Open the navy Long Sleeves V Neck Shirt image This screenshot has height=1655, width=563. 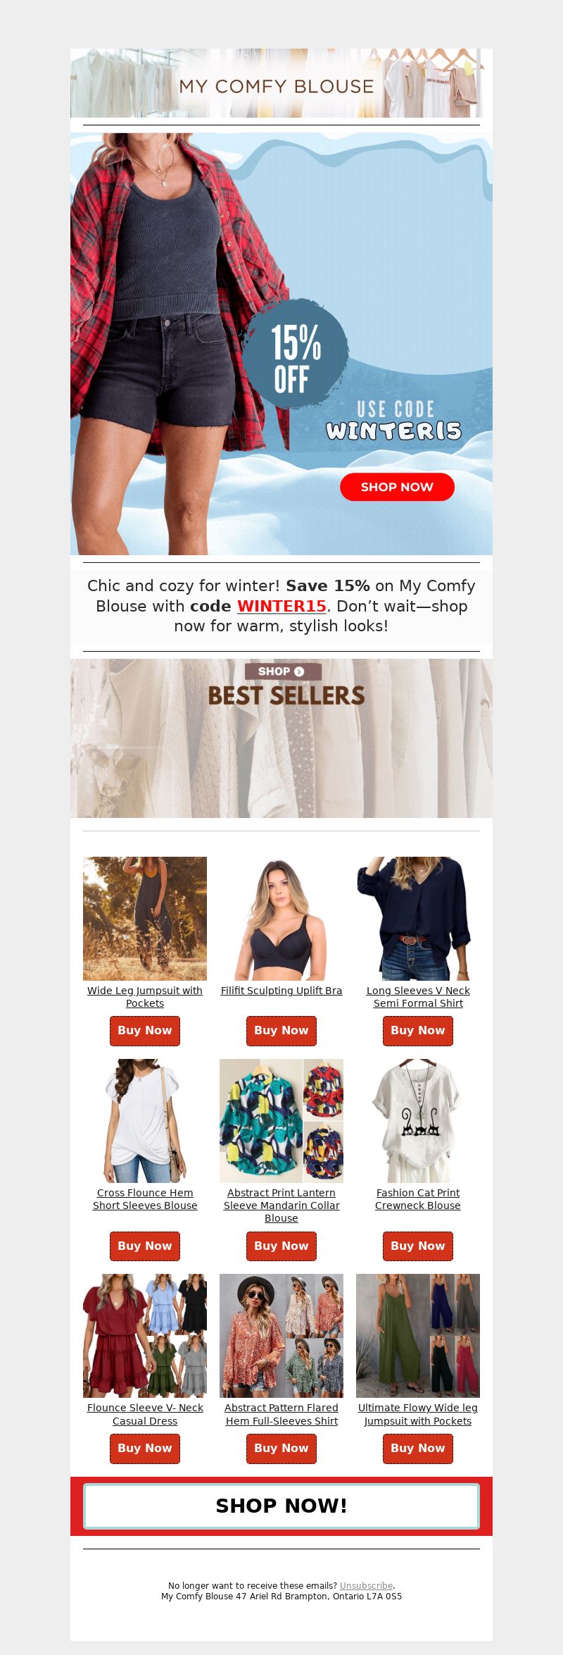pos(418,919)
